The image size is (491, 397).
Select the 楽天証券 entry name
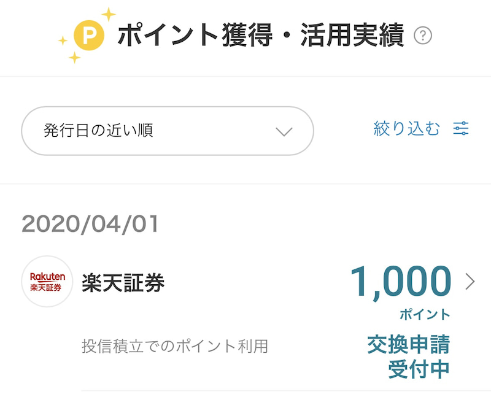123,282
